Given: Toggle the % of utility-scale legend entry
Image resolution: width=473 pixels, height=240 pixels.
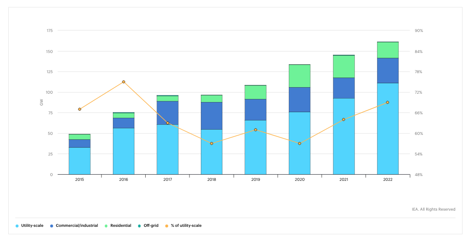Looking at the screenshot, I should pyautogui.click(x=183, y=226).
